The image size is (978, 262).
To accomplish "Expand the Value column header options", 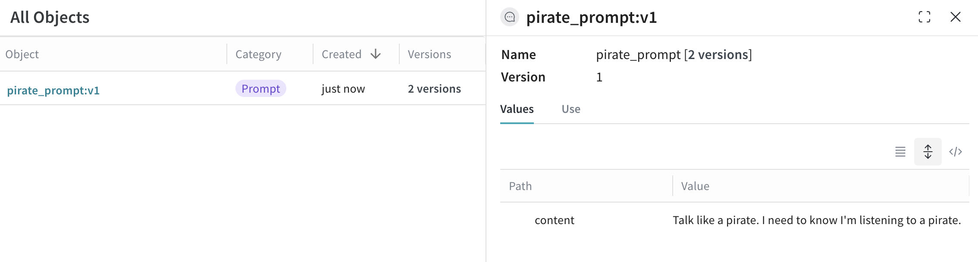I will (x=694, y=186).
